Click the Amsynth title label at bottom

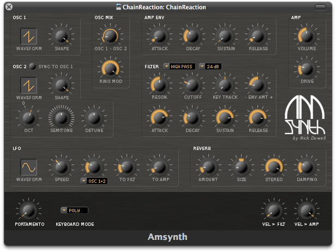coord(167,237)
